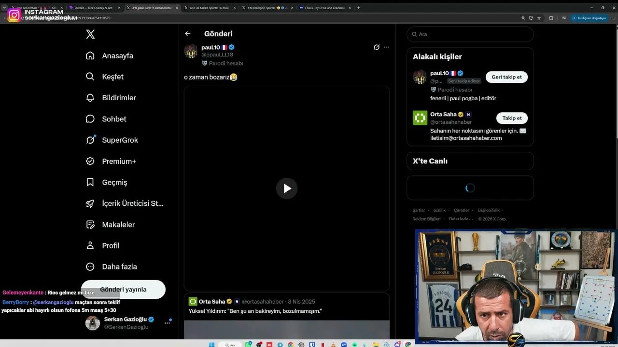Play the video in the post
This screenshot has width=618, height=347.
287,188
